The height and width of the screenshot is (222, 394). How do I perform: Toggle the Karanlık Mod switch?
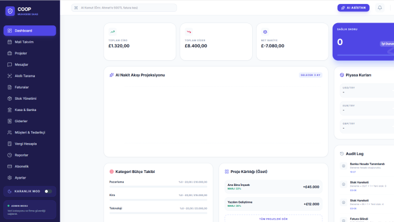[48, 192]
